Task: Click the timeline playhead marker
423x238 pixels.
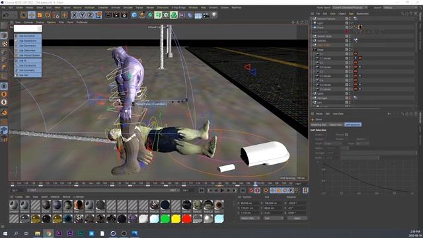Action: tap(255, 184)
